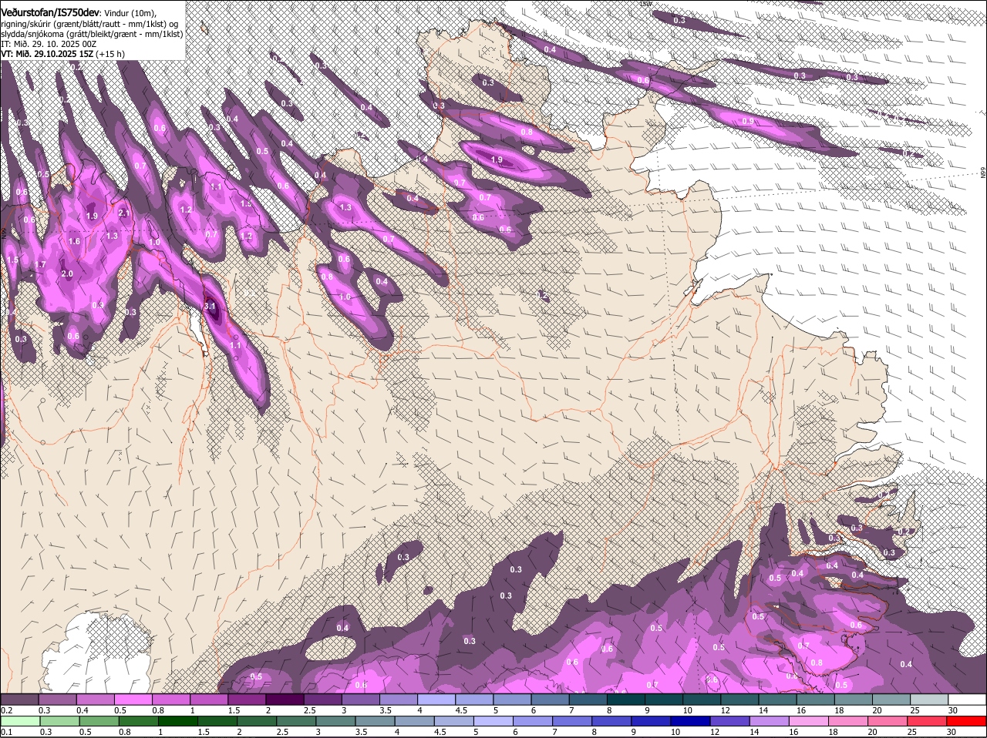Viewport: 987px width, 738px height.
Task: Pick the pink swatch between 16 and 18 bottom row
Action: tap(810, 721)
